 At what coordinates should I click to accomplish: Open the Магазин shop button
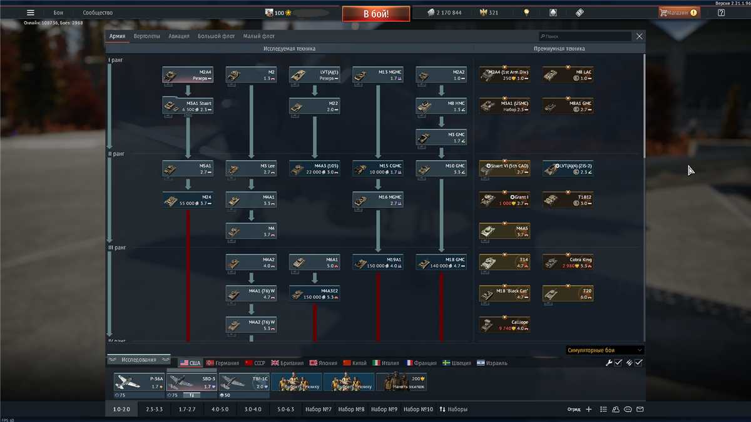(x=679, y=13)
